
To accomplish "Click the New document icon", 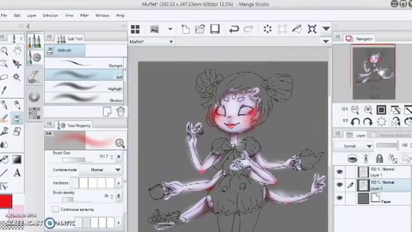I will click(x=185, y=29).
